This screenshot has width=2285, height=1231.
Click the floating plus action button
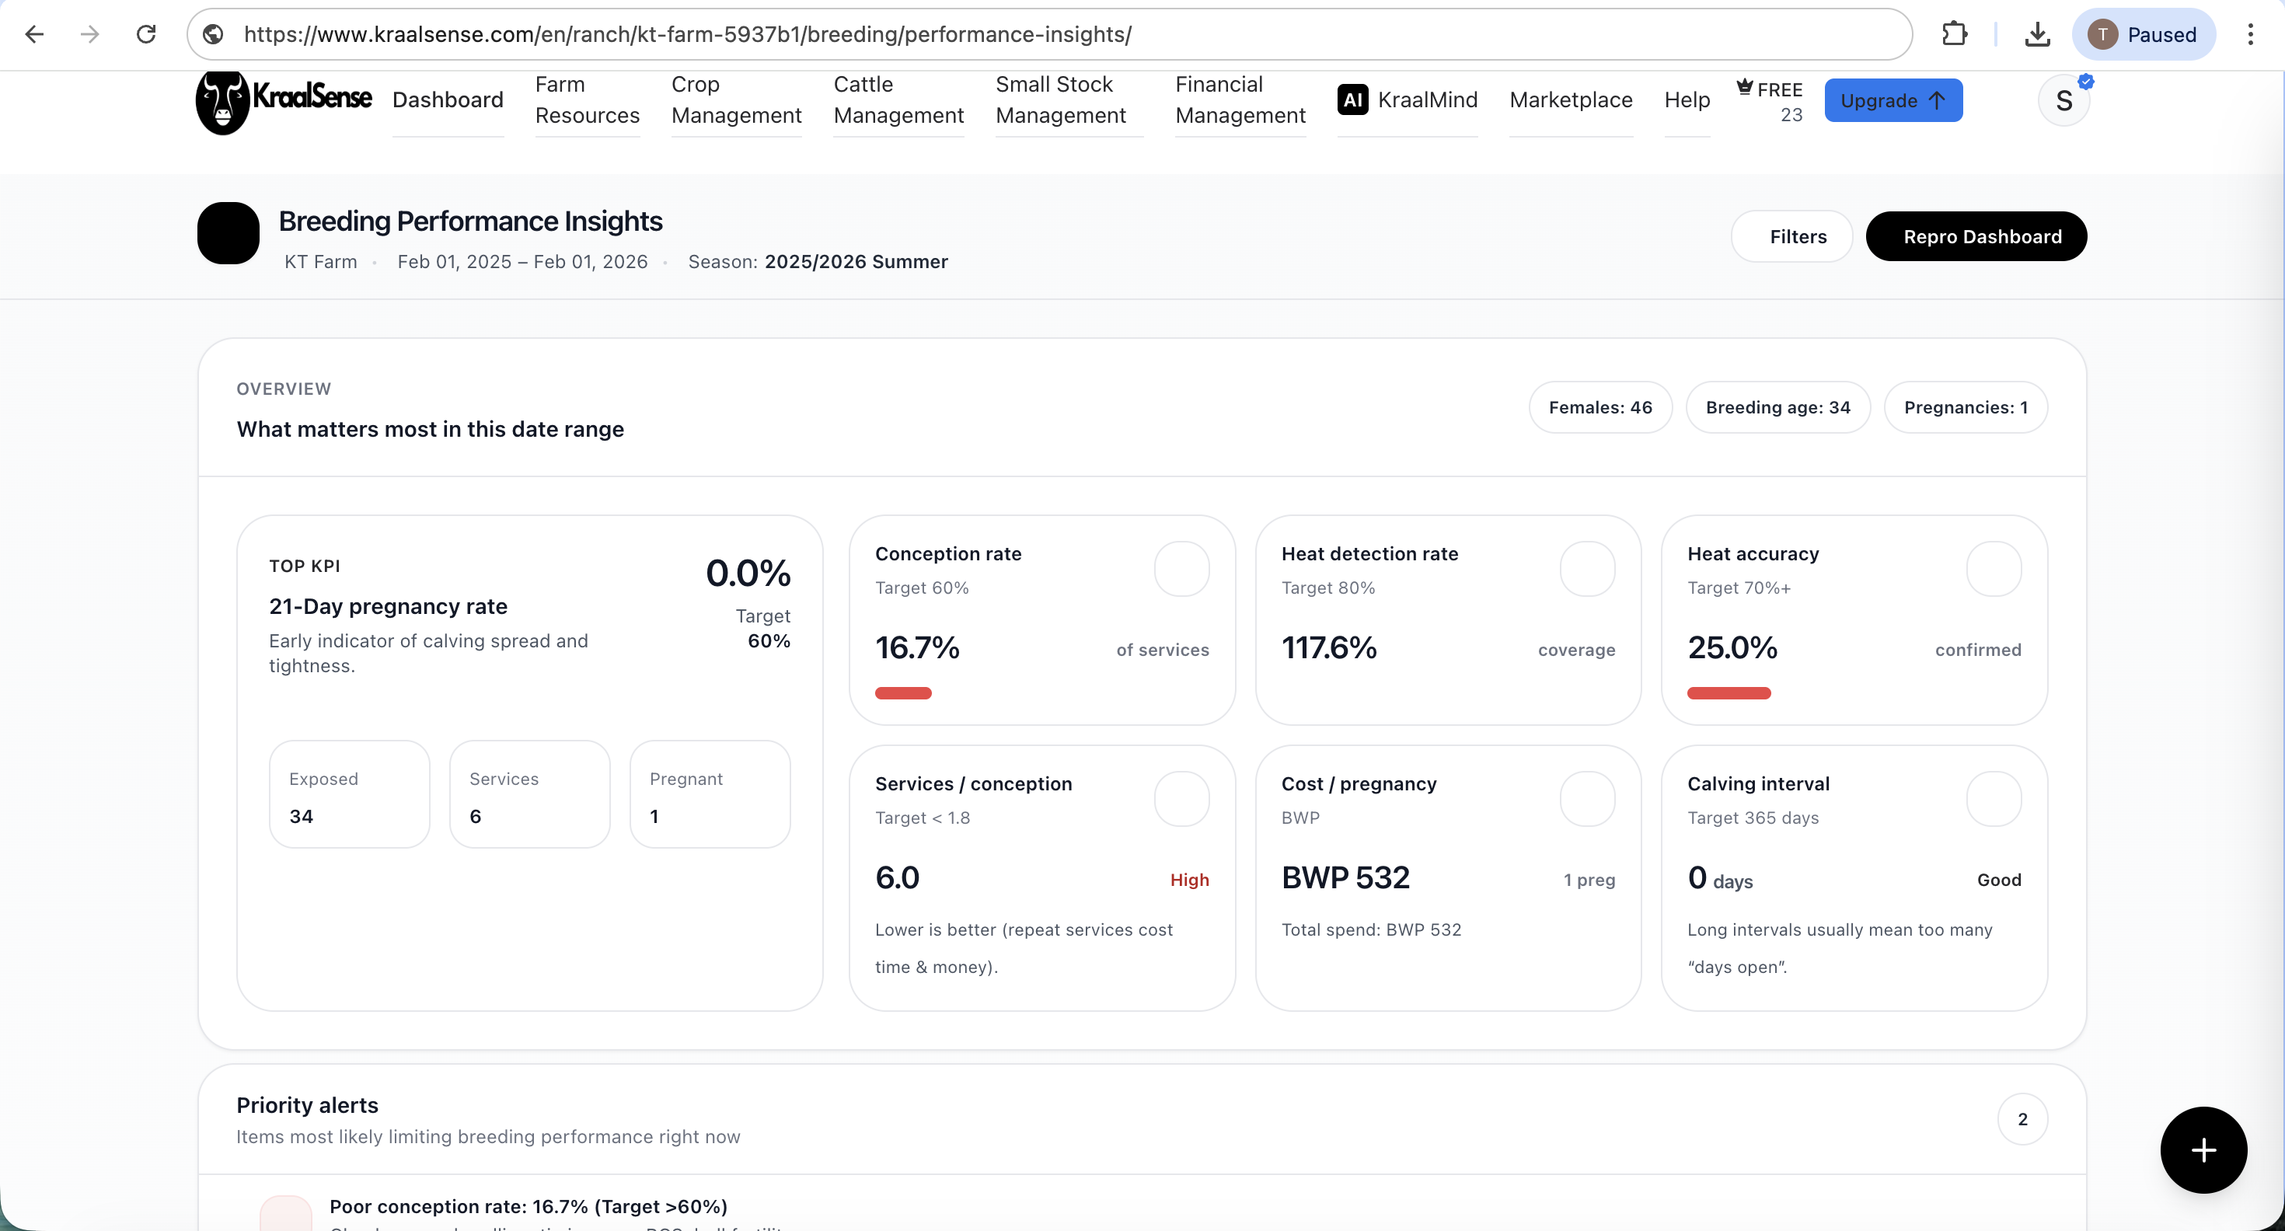[2203, 1150]
